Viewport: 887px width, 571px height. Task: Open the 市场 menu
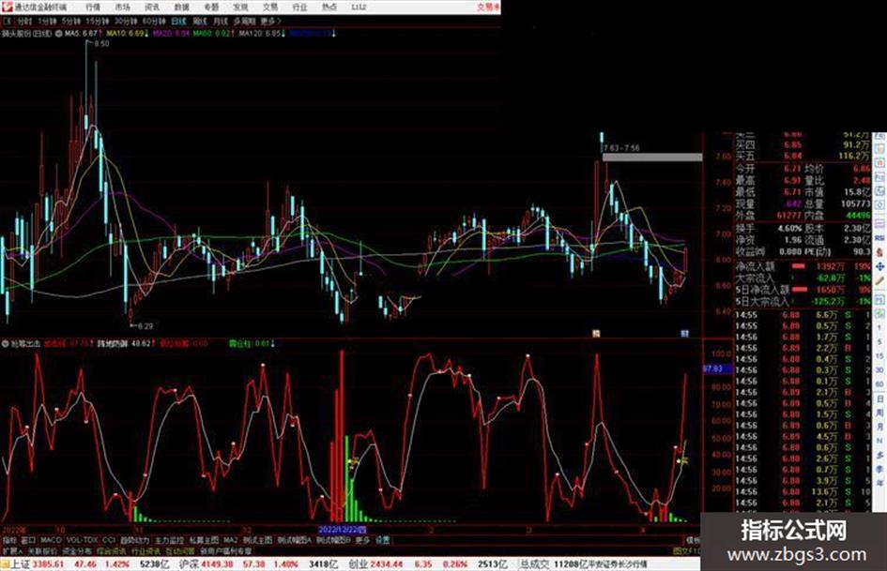[122, 8]
